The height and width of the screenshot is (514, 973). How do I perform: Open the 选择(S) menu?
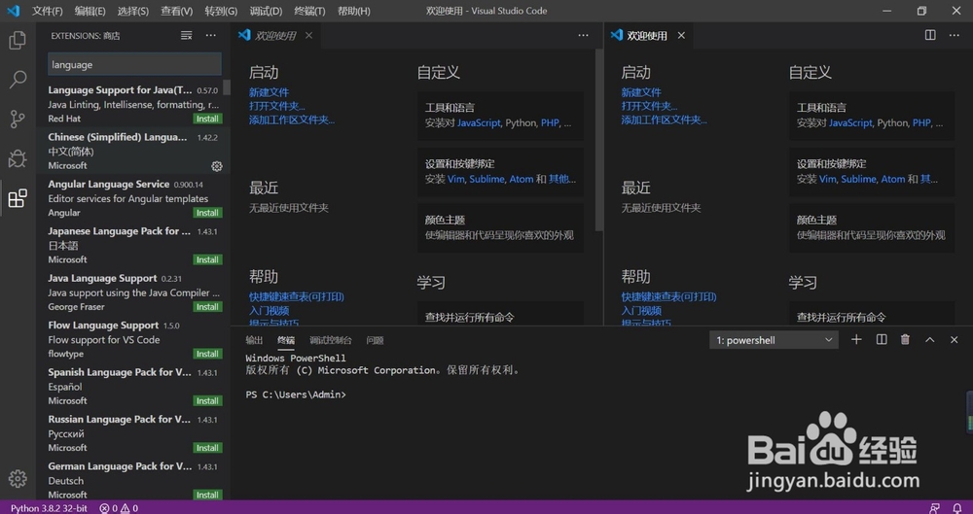click(132, 11)
